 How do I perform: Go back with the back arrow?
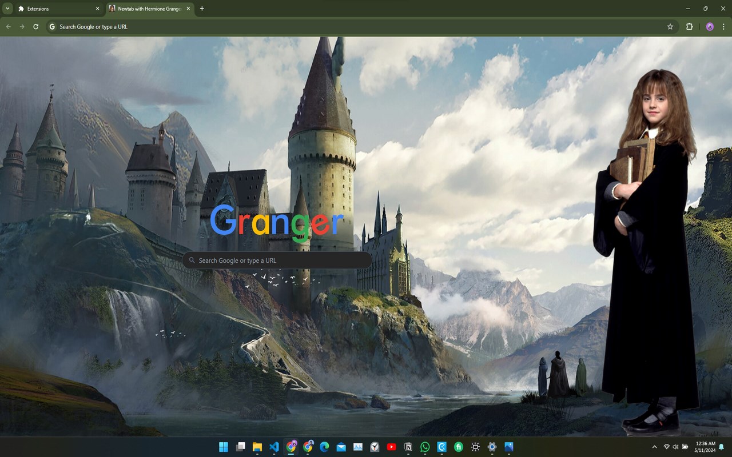click(x=8, y=27)
